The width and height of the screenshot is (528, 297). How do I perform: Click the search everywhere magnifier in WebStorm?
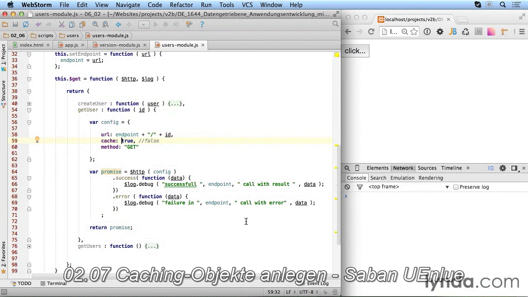coord(335,24)
